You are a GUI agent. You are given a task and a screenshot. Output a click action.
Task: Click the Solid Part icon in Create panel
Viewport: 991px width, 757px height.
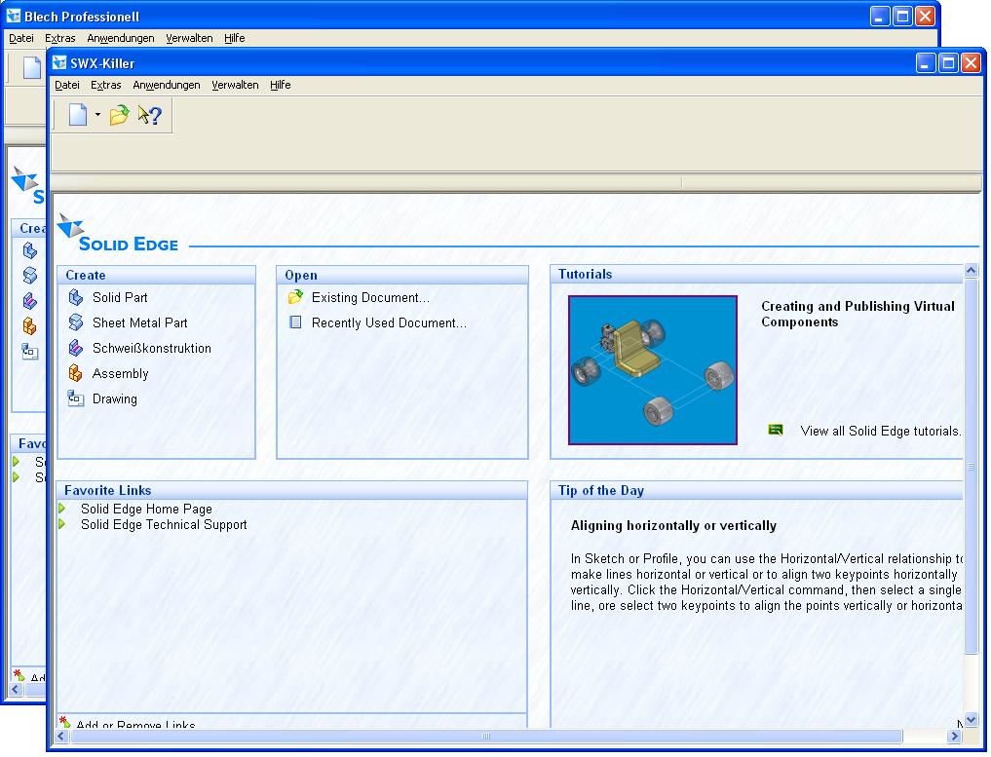[76, 297]
